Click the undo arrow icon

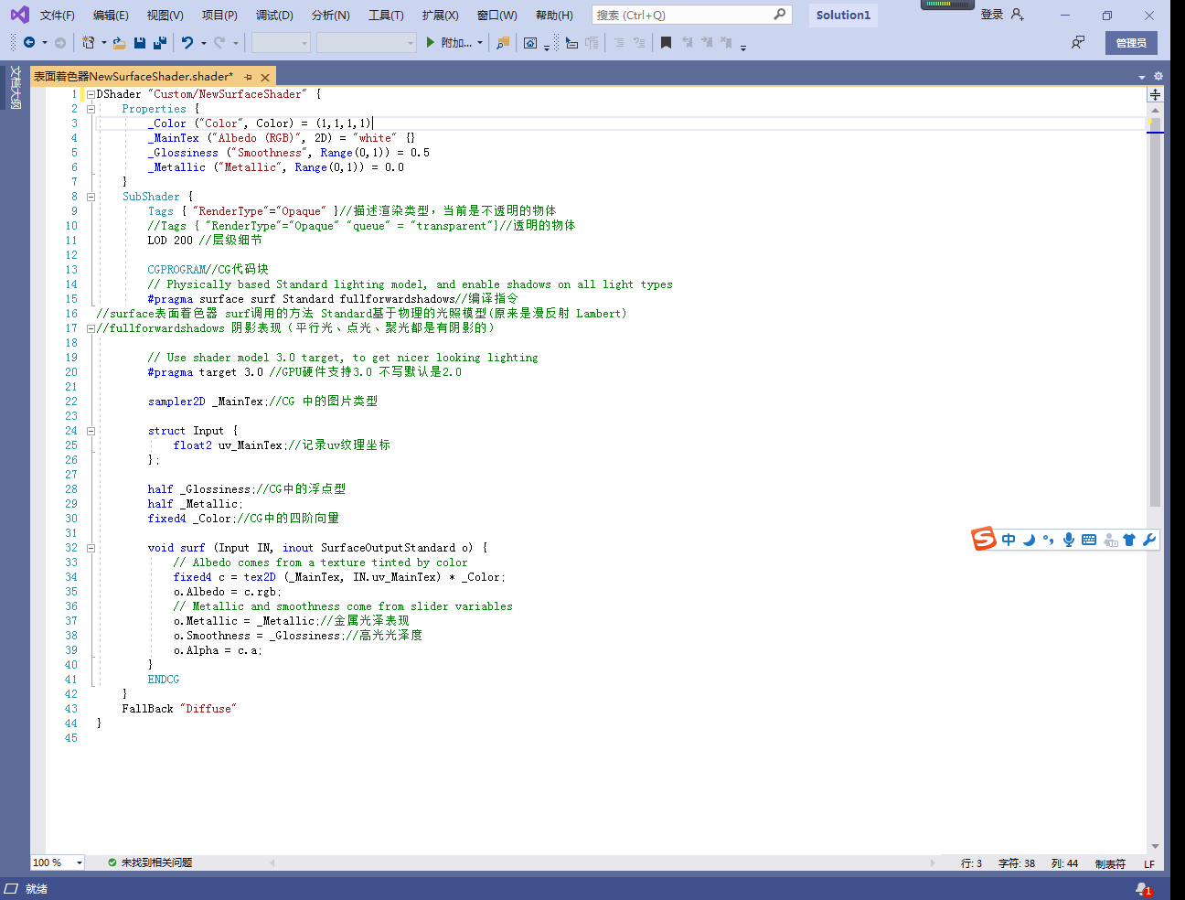tap(187, 43)
